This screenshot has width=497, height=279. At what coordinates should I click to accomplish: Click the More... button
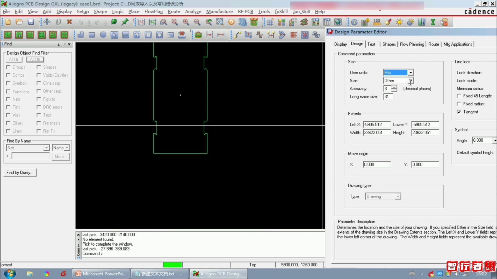pyautogui.click(x=61, y=157)
